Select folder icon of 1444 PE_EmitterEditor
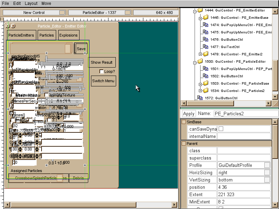Image resolution: width=279 pixels, height=209 pixels. 200,10
